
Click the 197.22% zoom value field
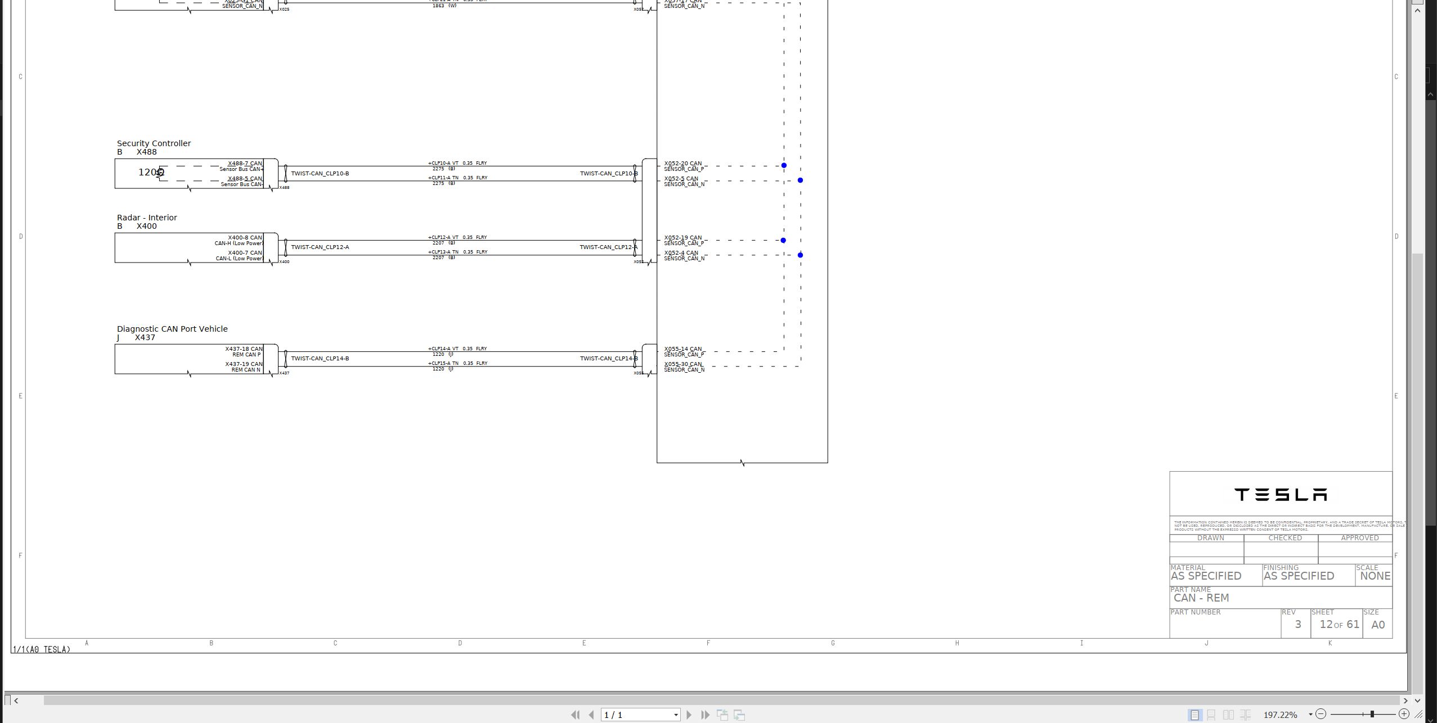point(1281,715)
